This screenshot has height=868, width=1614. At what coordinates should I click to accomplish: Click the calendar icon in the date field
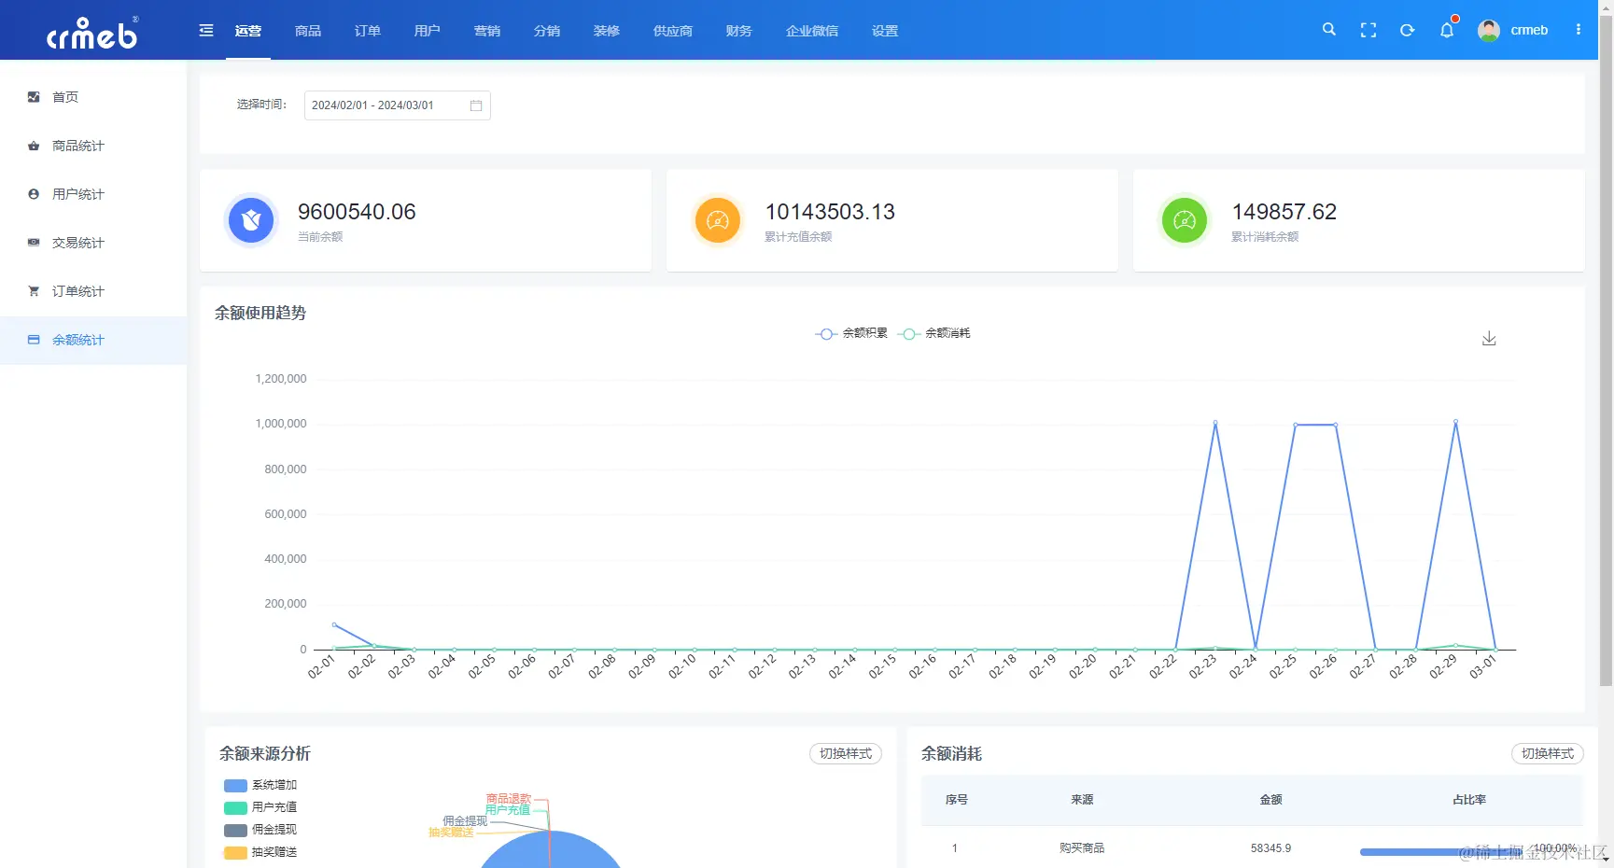pos(476,105)
